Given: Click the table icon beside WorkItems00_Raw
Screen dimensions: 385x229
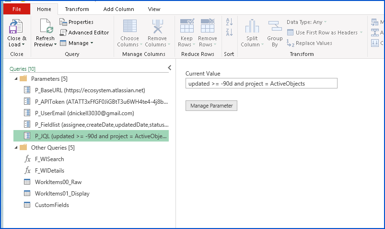Looking at the screenshot, I should pos(27,182).
